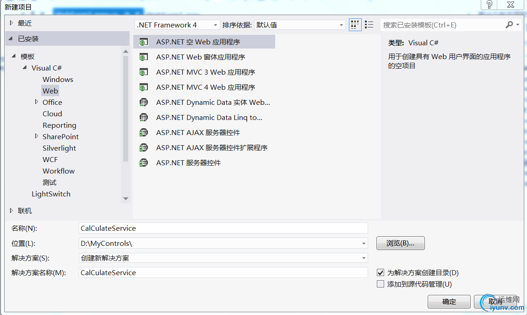The height and width of the screenshot is (315, 527).
Task: Click the Dynamic Data 实体 template icon
Action: coord(143,102)
